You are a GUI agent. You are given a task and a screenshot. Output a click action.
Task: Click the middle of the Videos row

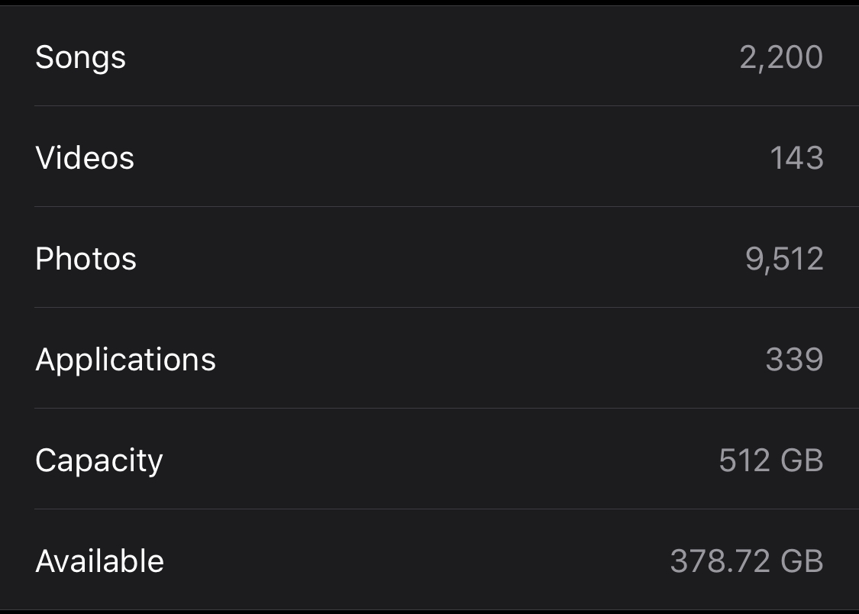(x=429, y=156)
